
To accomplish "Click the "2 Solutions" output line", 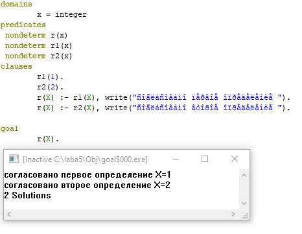I will pyautogui.click(x=27, y=195).
